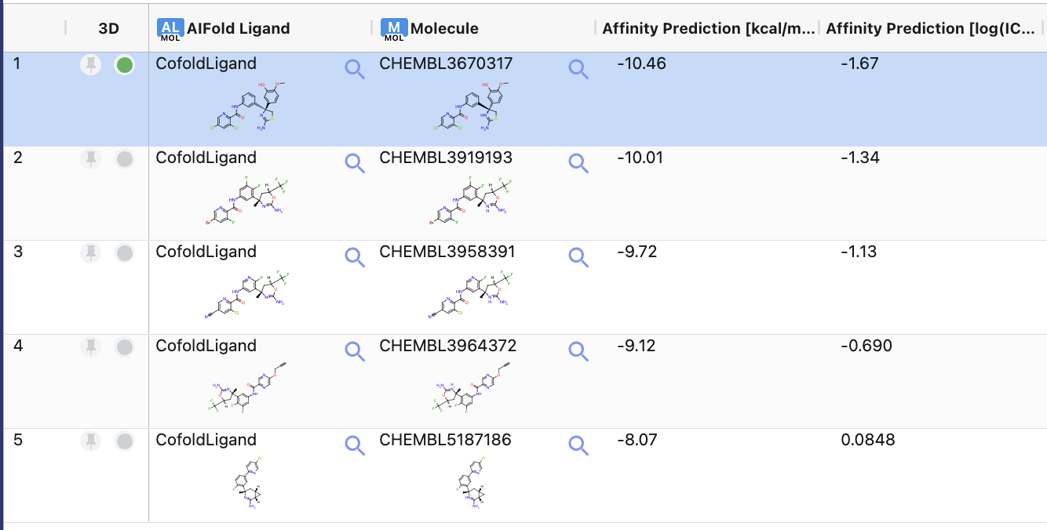Open magnifier next to CHEMBL5187186
Image resolution: width=1047 pixels, height=530 pixels.
(578, 445)
